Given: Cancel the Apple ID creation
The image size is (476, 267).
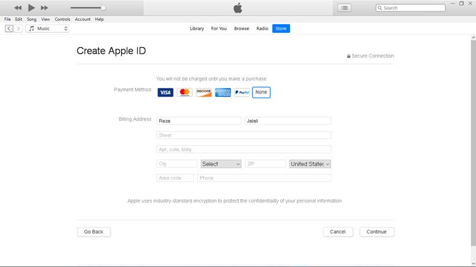Looking at the screenshot, I should (338, 232).
